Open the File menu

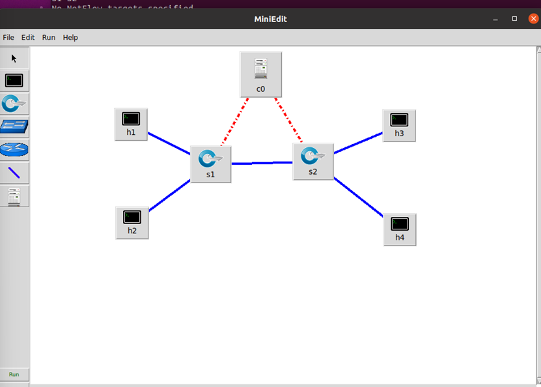[x=8, y=37]
